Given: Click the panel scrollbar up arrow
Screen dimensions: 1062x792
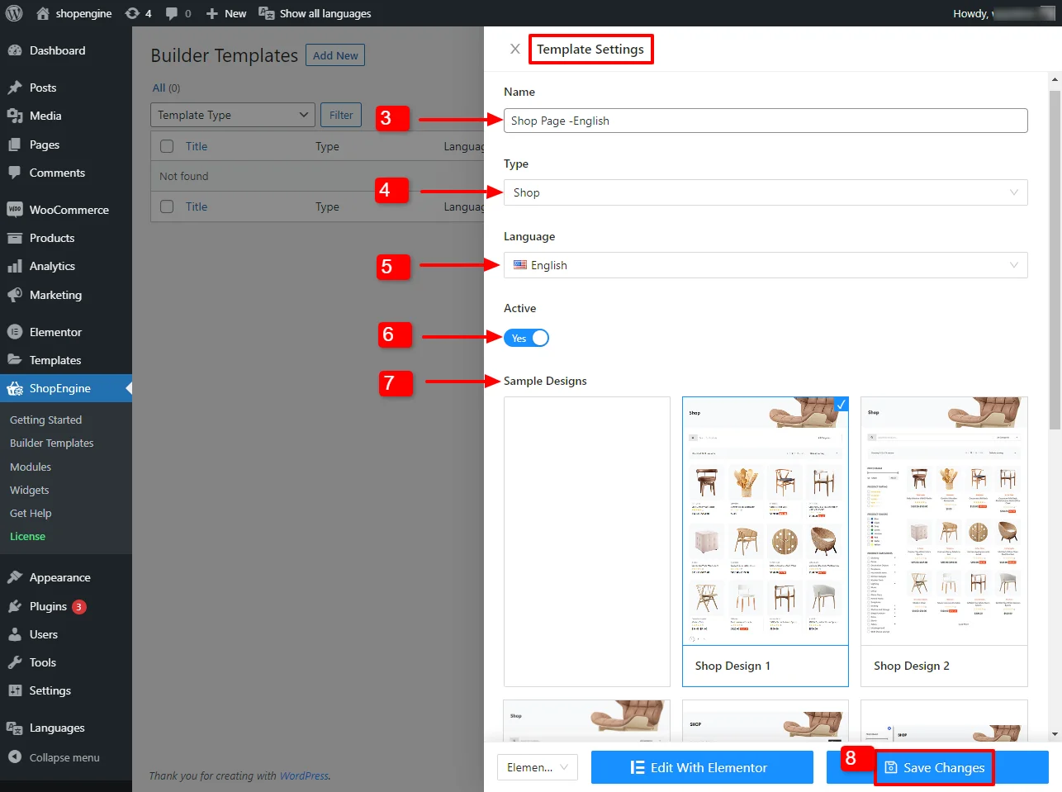Looking at the screenshot, I should pyautogui.click(x=1055, y=80).
